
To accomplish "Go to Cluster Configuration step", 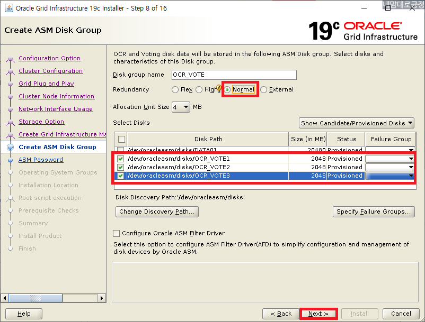I will tap(51, 71).
